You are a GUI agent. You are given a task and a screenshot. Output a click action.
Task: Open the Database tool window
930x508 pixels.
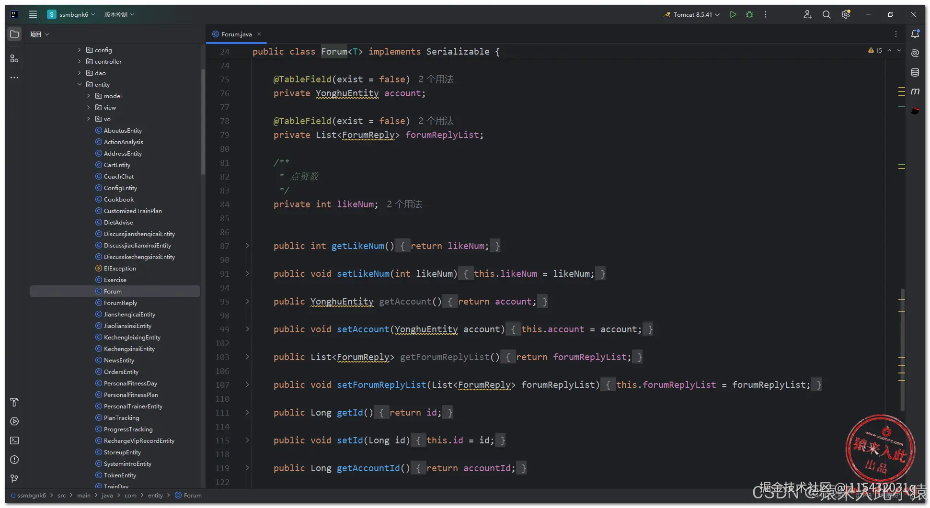pyautogui.click(x=915, y=72)
